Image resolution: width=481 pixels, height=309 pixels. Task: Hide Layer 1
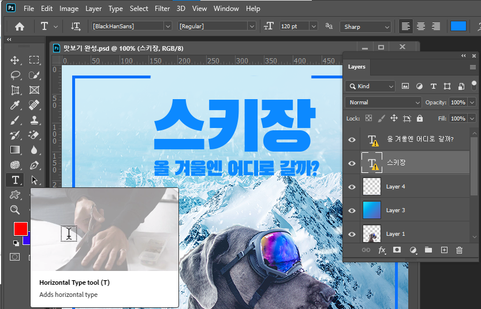tap(352, 234)
